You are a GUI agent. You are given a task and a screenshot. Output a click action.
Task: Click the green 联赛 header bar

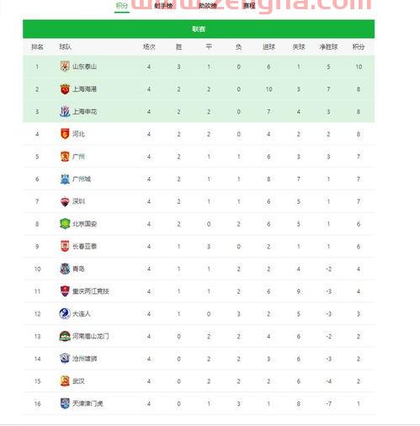(199, 29)
